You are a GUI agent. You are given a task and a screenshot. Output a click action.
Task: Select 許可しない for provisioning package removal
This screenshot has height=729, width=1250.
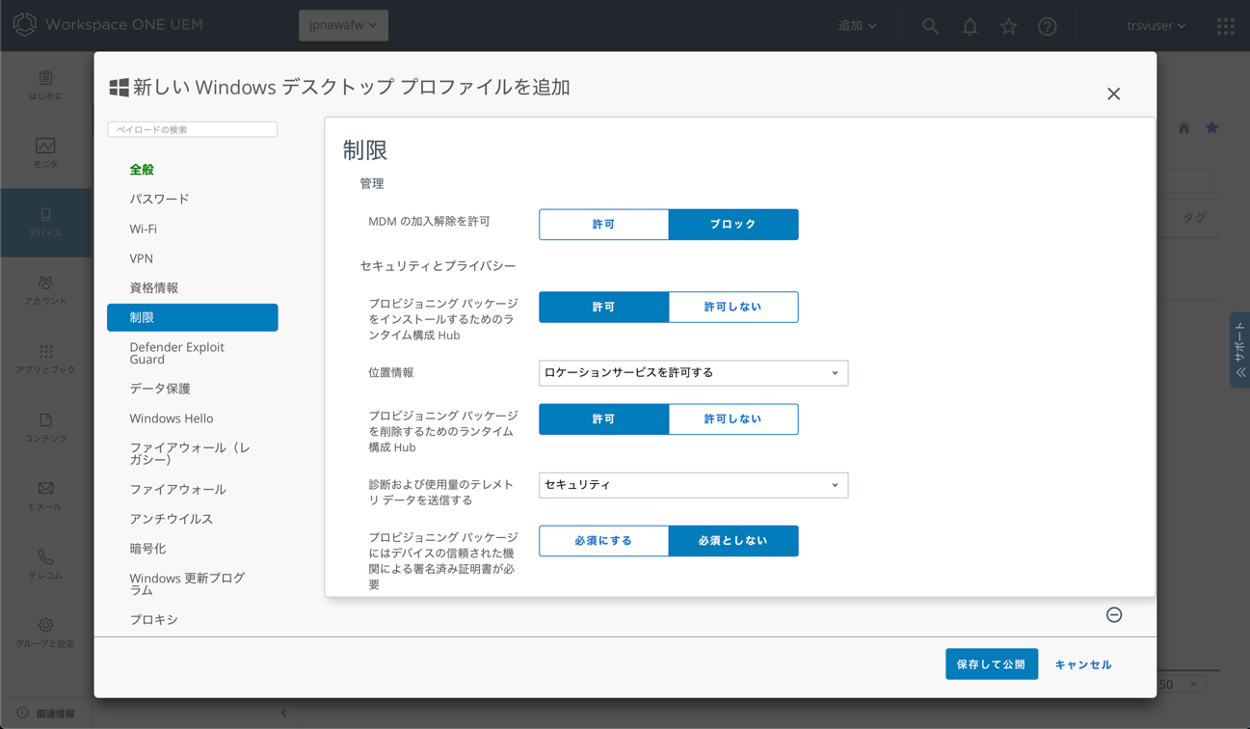[733, 419]
